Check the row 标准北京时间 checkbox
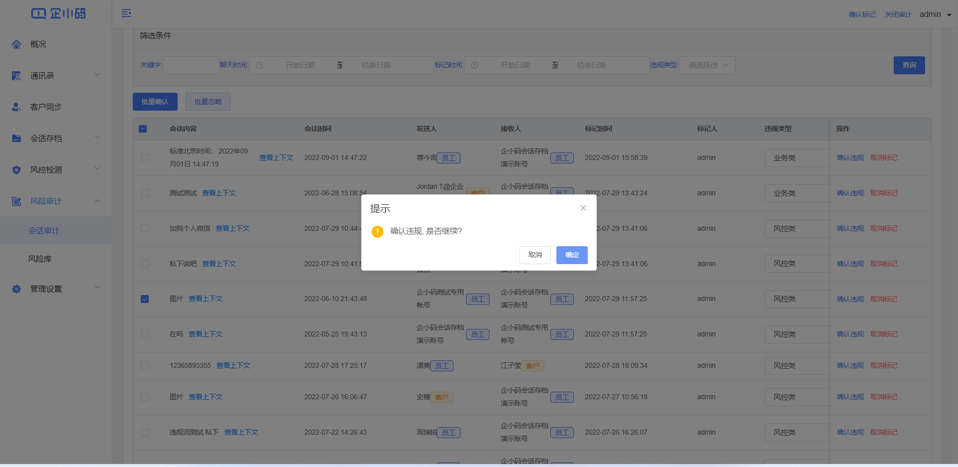Image resolution: width=958 pixels, height=467 pixels. (x=145, y=157)
